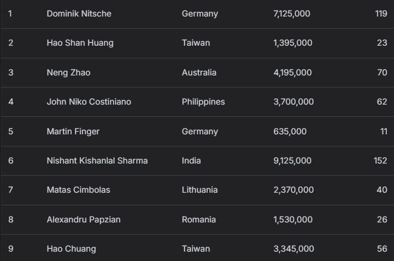Select the Philippines country cell
The image size is (394, 261).
tap(203, 102)
